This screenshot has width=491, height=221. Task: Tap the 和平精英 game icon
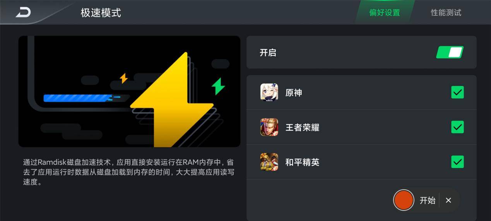[269, 162]
